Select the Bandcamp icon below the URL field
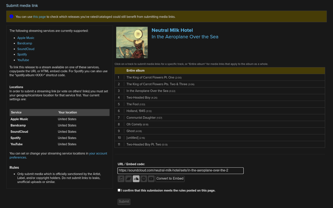 [x=129, y=179]
